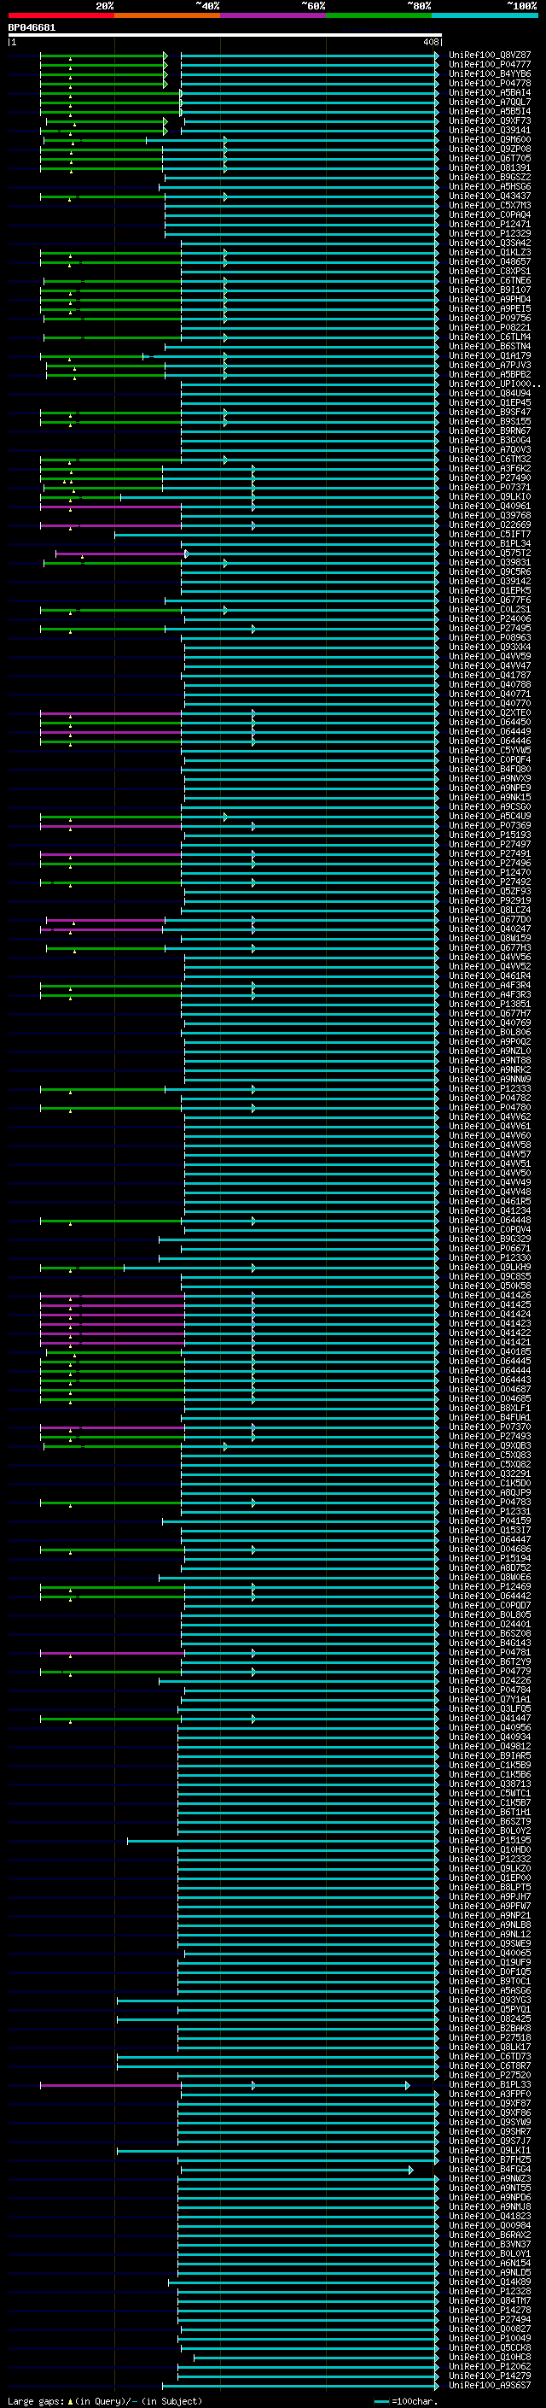Select the UniRef100_A7PJV3 label
The height and width of the screenshot is (2408, 546).
tap(490, 366)
